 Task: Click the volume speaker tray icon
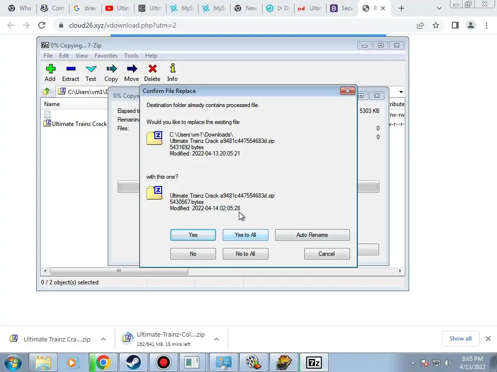[448, 363]
